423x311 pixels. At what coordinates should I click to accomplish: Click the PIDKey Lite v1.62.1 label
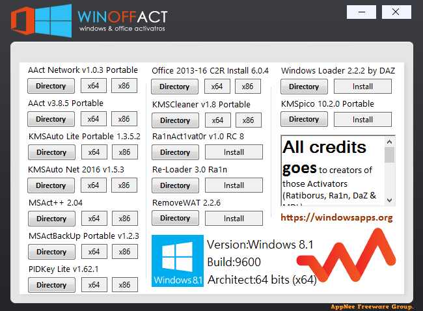coord(63,269)
